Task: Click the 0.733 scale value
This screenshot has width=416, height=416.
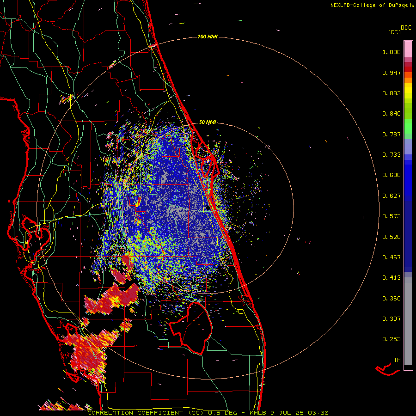Action: [x=392, y=155]
